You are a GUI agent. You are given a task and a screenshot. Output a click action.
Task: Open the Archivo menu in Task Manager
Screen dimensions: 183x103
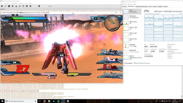(x=124, y=4)
